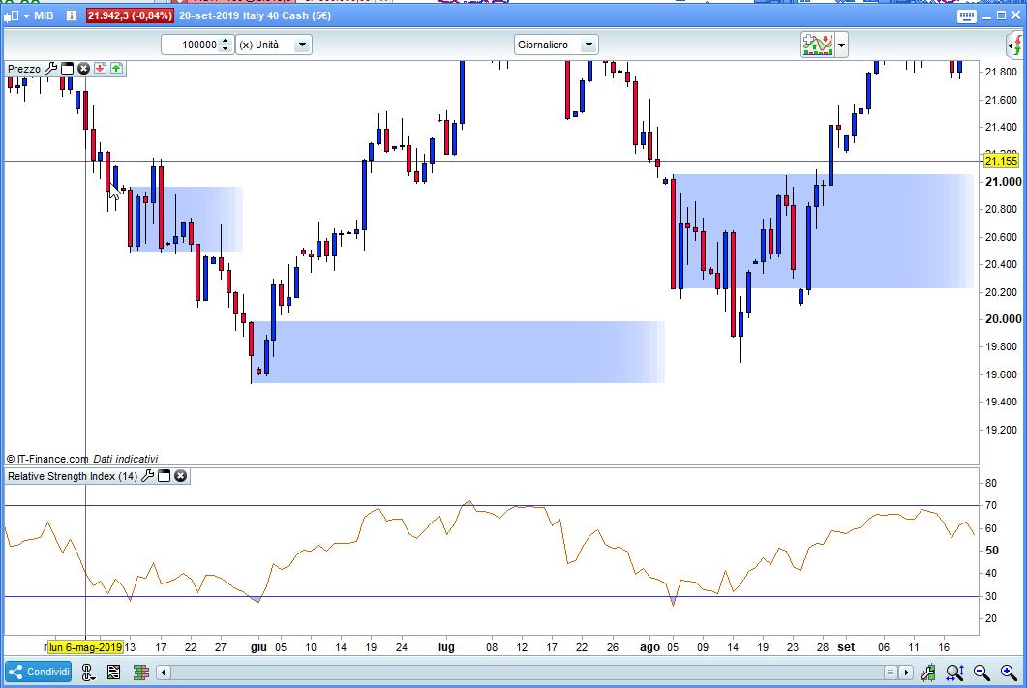This screenshot has height=688, width=1027.
Task: Click the lug month label on time axis
Action: coord(446,647)
